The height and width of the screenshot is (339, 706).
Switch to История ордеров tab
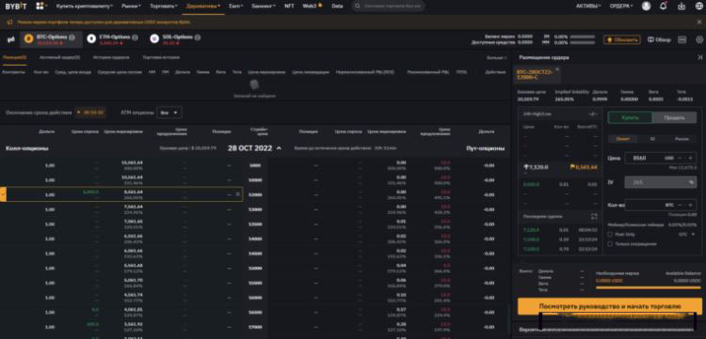coord(111,57)
